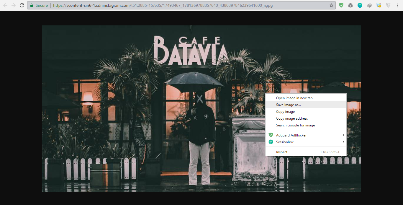403x205 pixels.
Task: Click the green Secure padlock indicator
Action: 39,5
